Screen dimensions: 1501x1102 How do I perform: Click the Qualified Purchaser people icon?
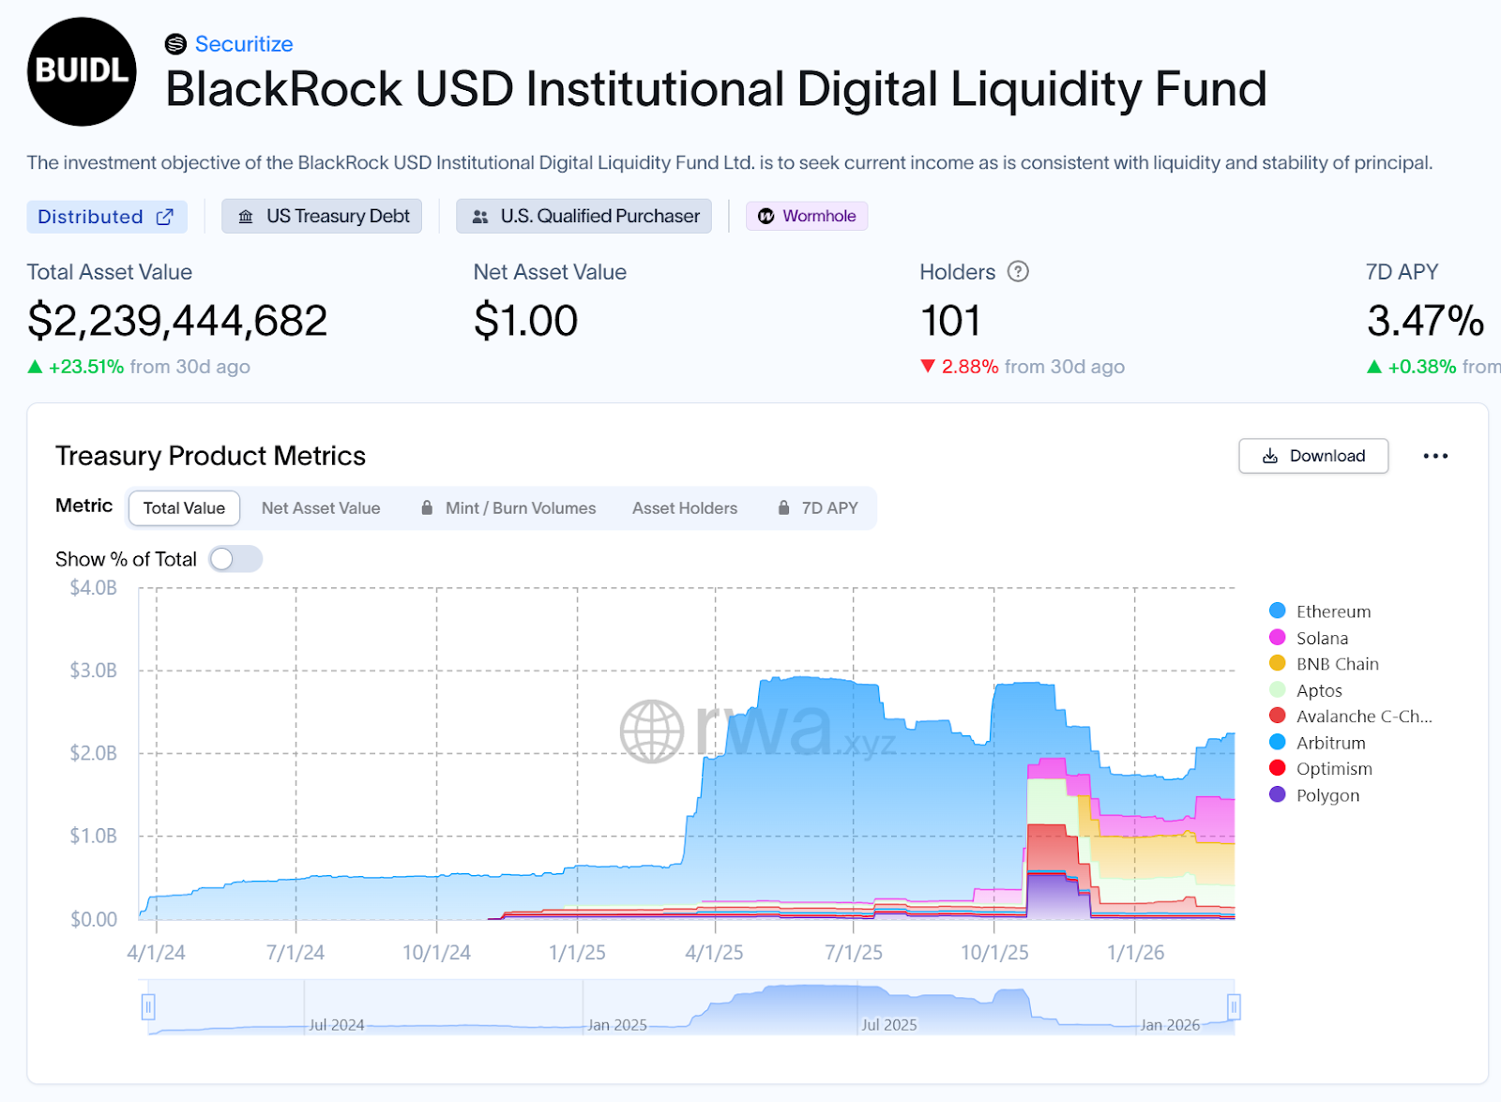coord(480,217)
